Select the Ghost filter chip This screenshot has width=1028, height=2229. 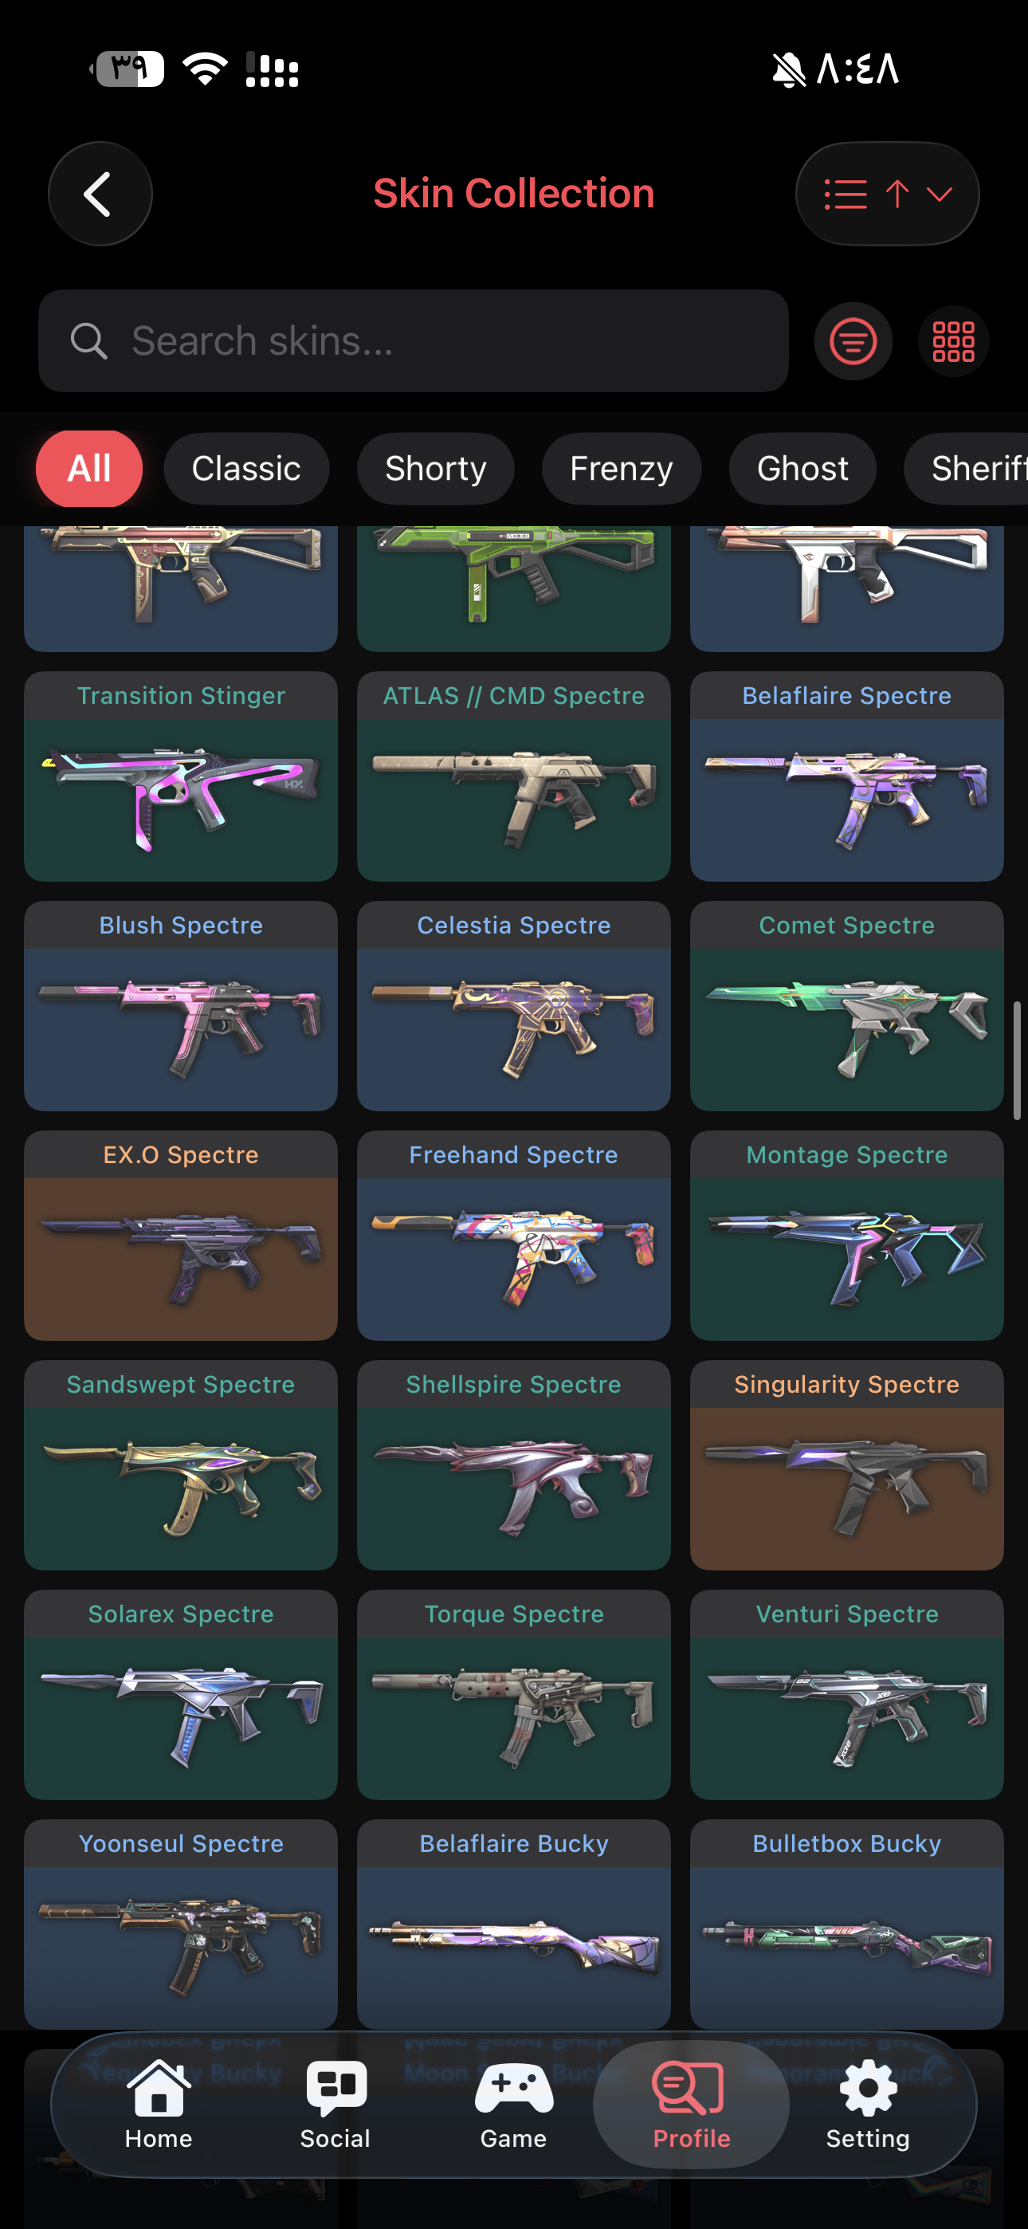[x=803, y=469]
